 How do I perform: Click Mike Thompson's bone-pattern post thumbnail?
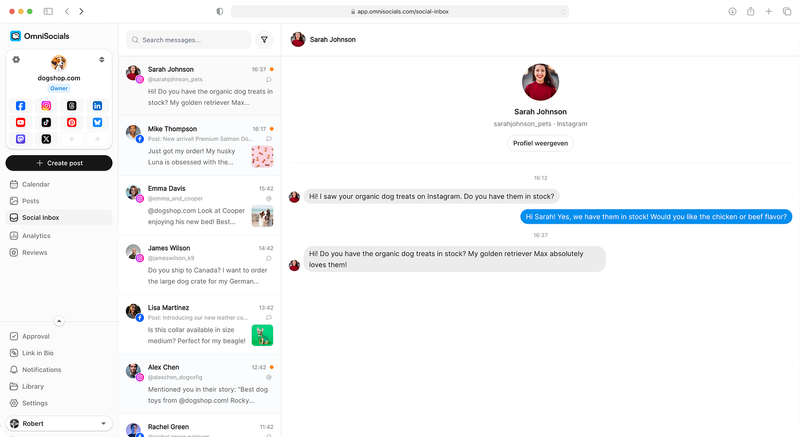click(262, 156)
